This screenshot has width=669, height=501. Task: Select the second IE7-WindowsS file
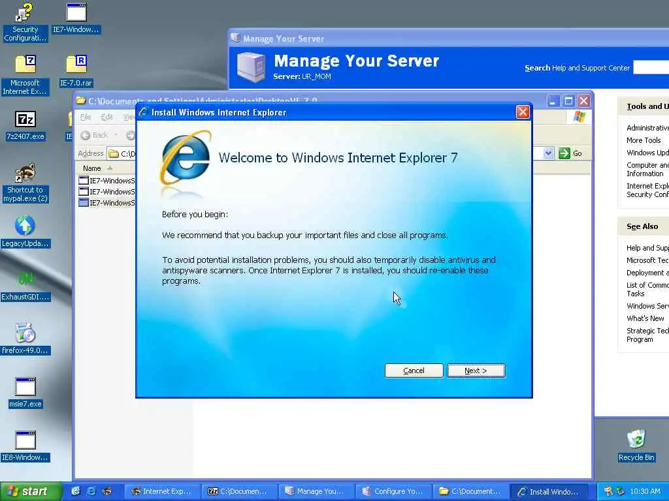(x=106, y=192)
